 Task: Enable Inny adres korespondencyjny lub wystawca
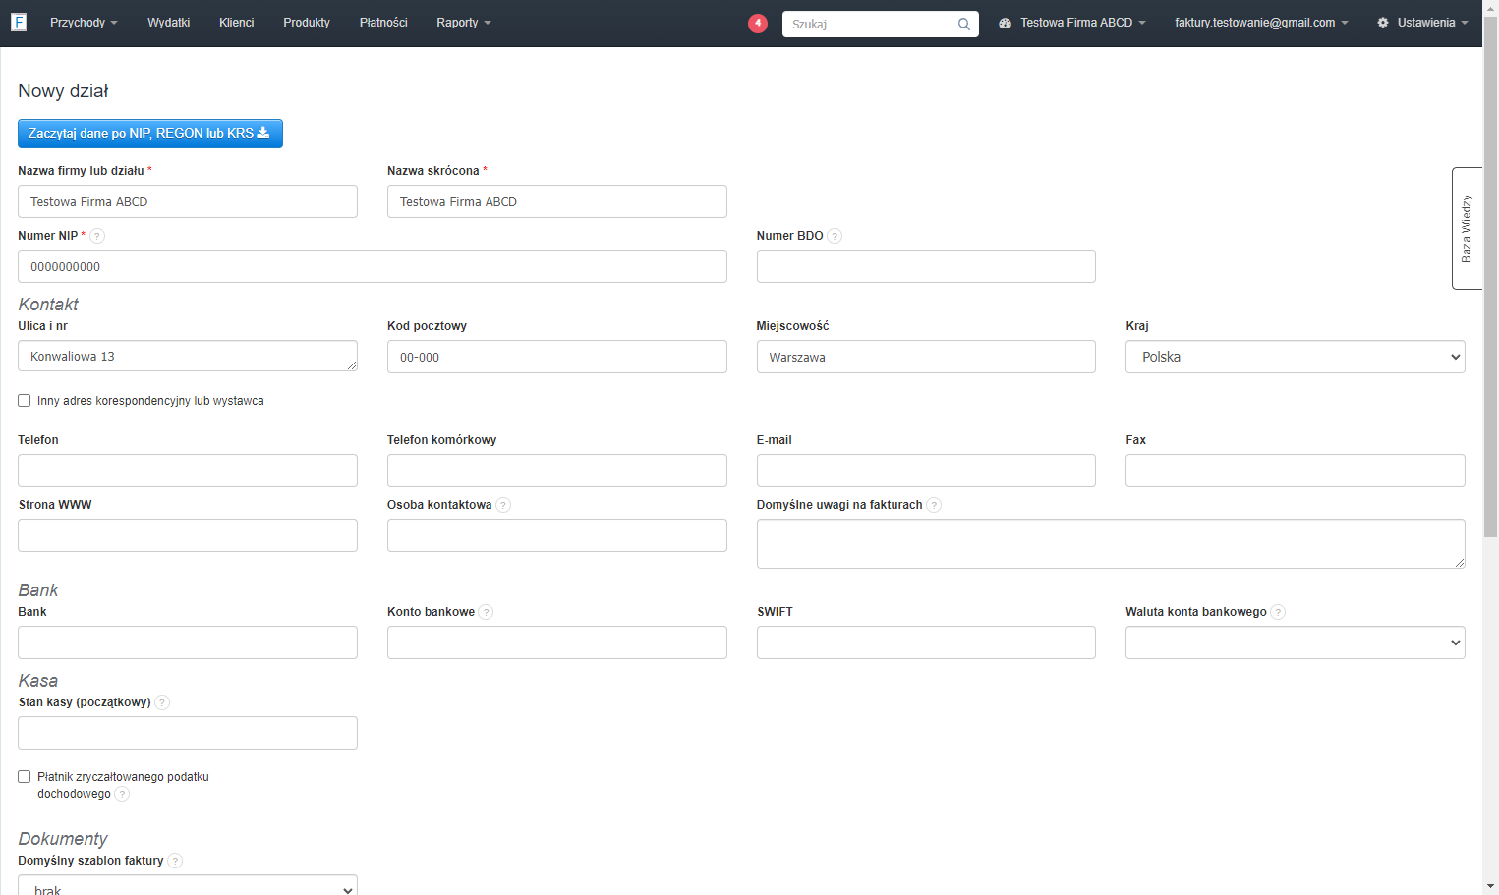click(x=25, y=401)
